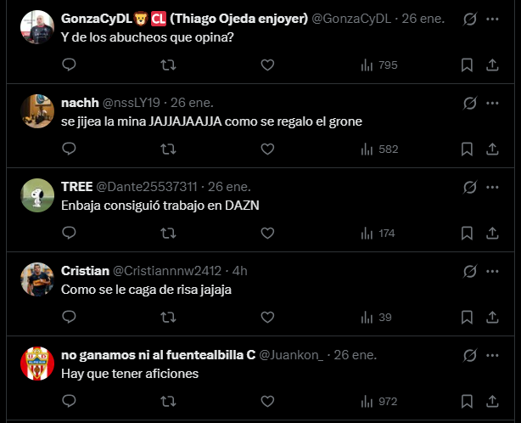Screen dimensions: 521x423
Task: Bookmark the tweet by Juankon_
Action: (x=467, y=402)
